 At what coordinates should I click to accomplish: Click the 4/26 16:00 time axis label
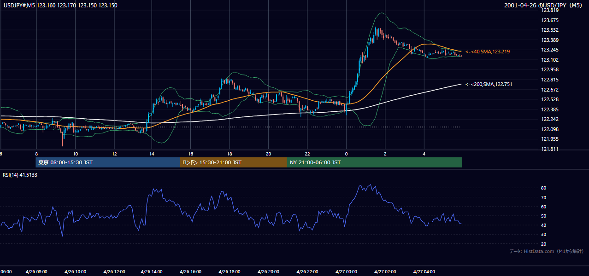191,272
